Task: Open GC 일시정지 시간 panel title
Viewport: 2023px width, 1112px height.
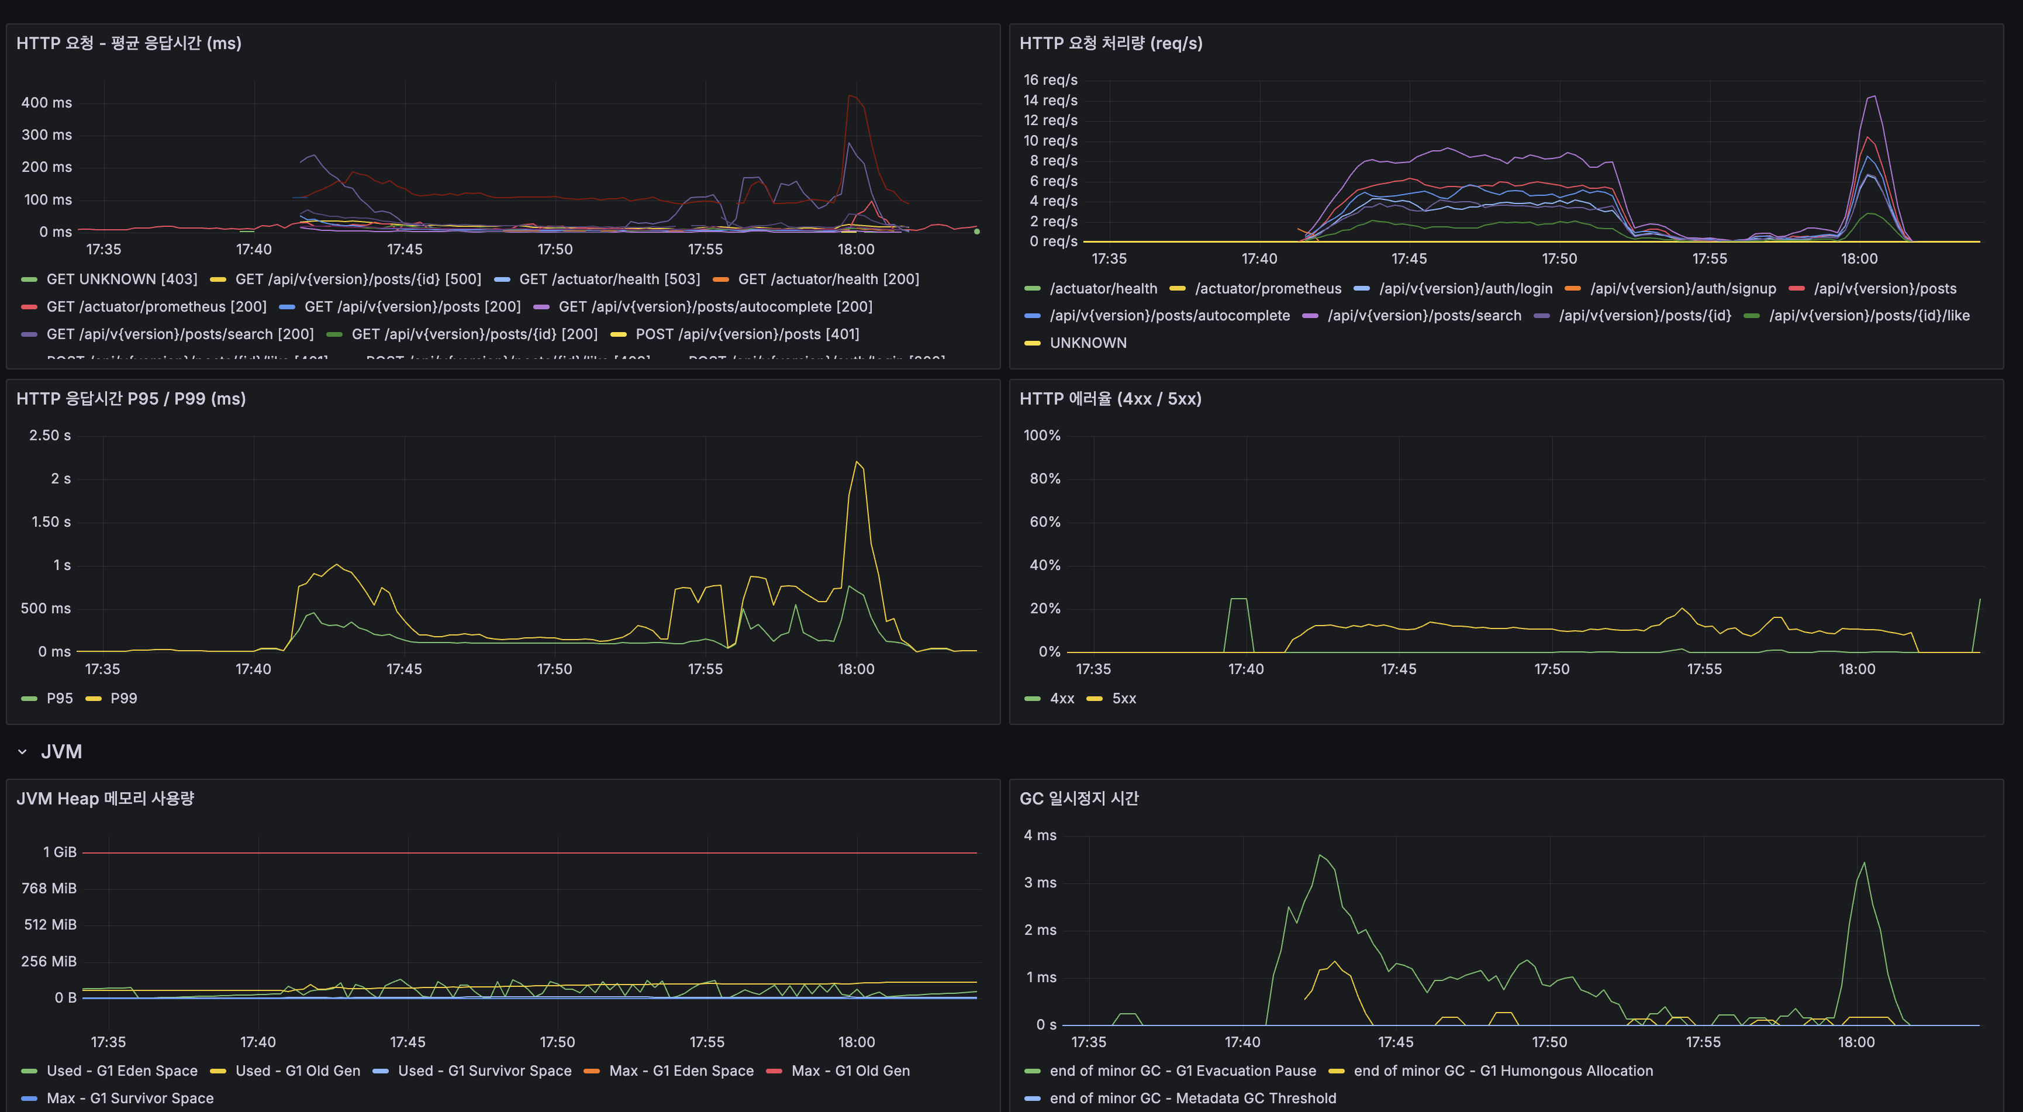Action: tap(1079, 799)
